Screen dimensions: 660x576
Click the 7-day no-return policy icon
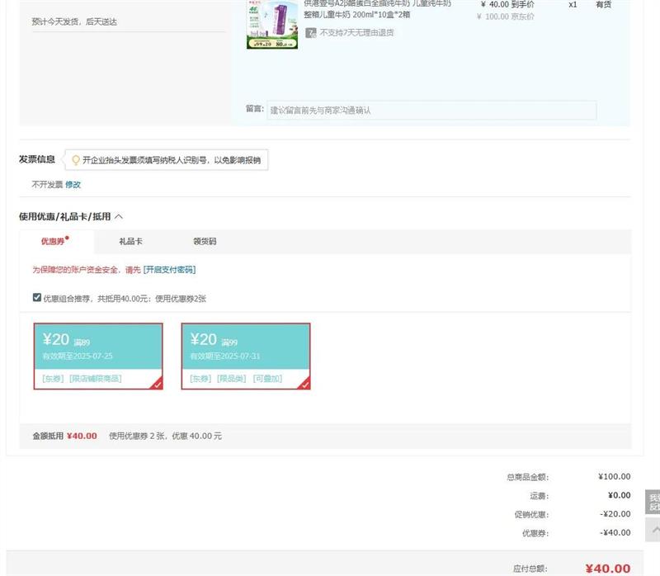(311, 33)
